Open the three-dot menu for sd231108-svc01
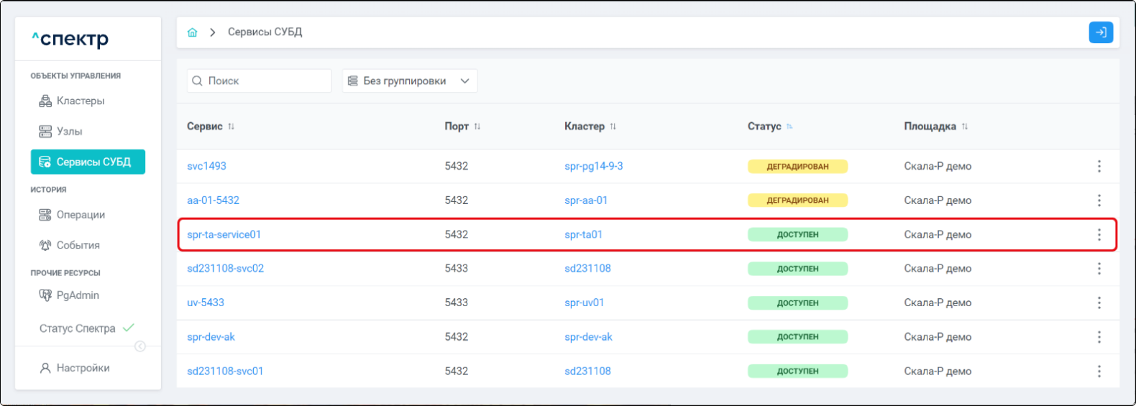Screen dimensions: 1136x406 coord(1099,371)
